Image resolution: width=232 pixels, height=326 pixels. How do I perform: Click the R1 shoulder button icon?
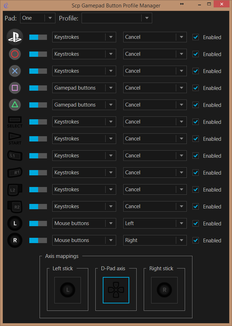pos(15,173)
